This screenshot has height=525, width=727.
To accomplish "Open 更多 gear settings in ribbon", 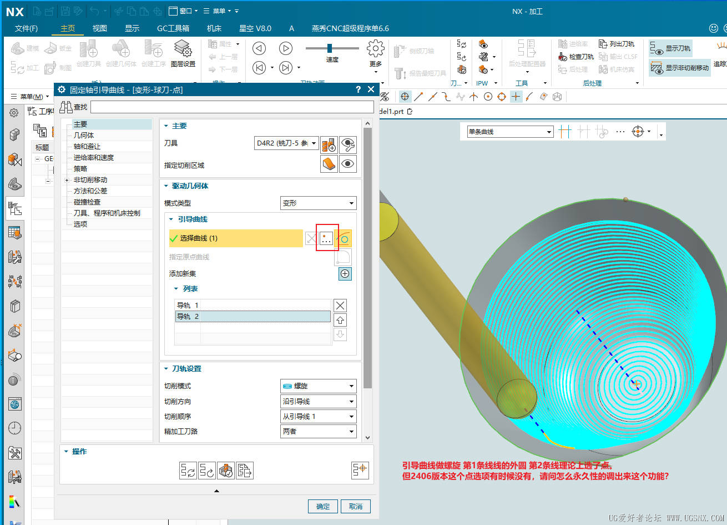I will 376,54.
